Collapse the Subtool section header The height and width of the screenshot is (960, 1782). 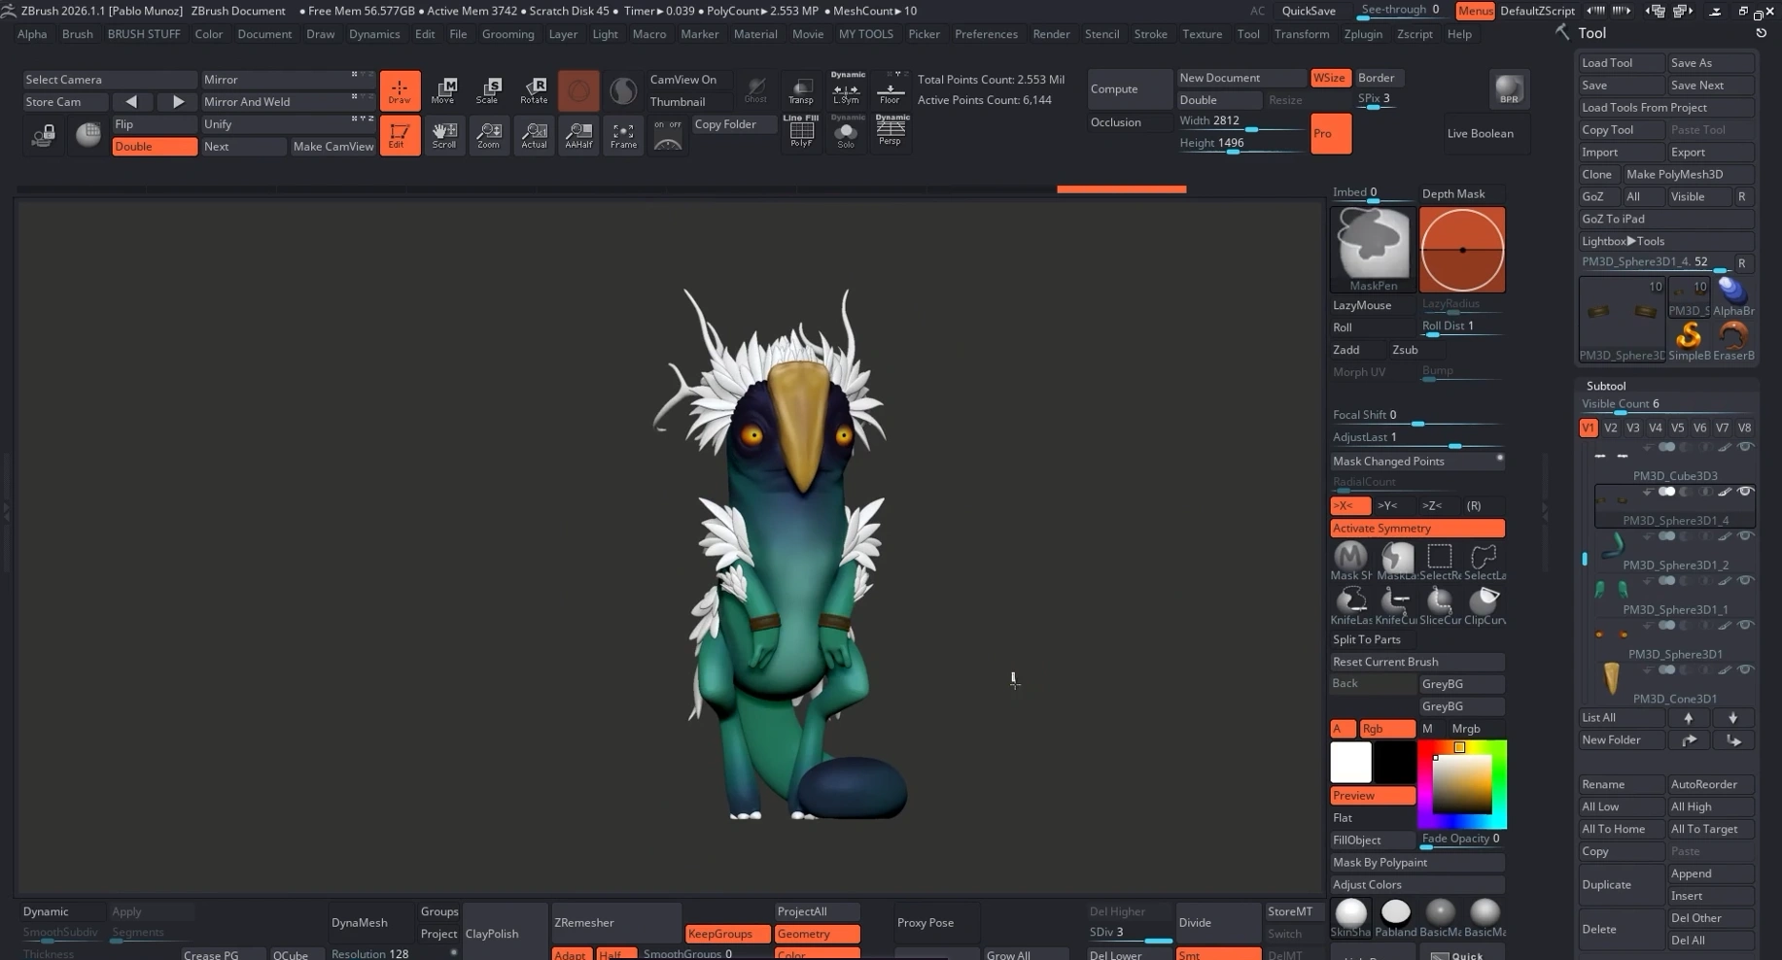1605,386
